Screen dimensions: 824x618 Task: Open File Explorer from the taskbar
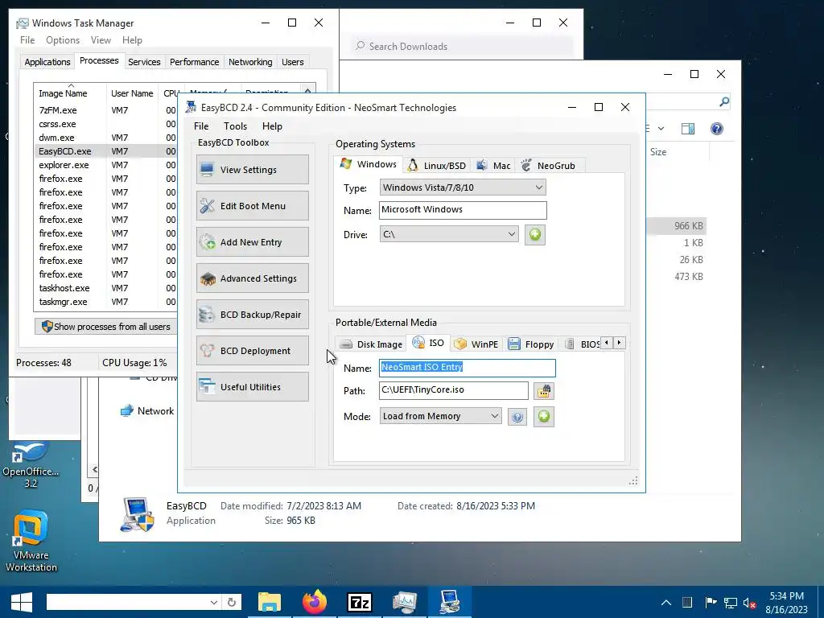(x=270, y=602)
